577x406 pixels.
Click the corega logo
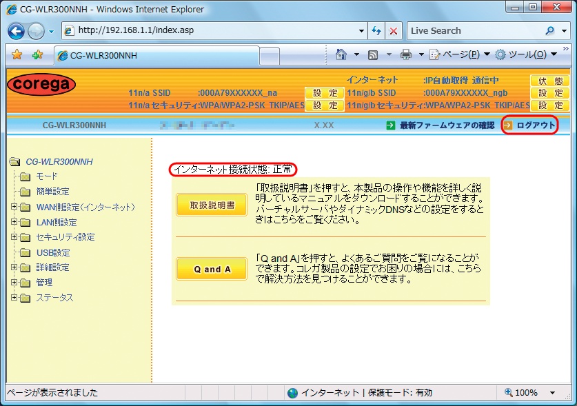[x=41, y=84]
